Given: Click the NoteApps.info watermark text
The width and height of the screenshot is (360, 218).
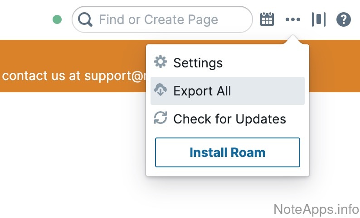Looking at the screenshot, I should pyautogui.click(x=316, y=209).
